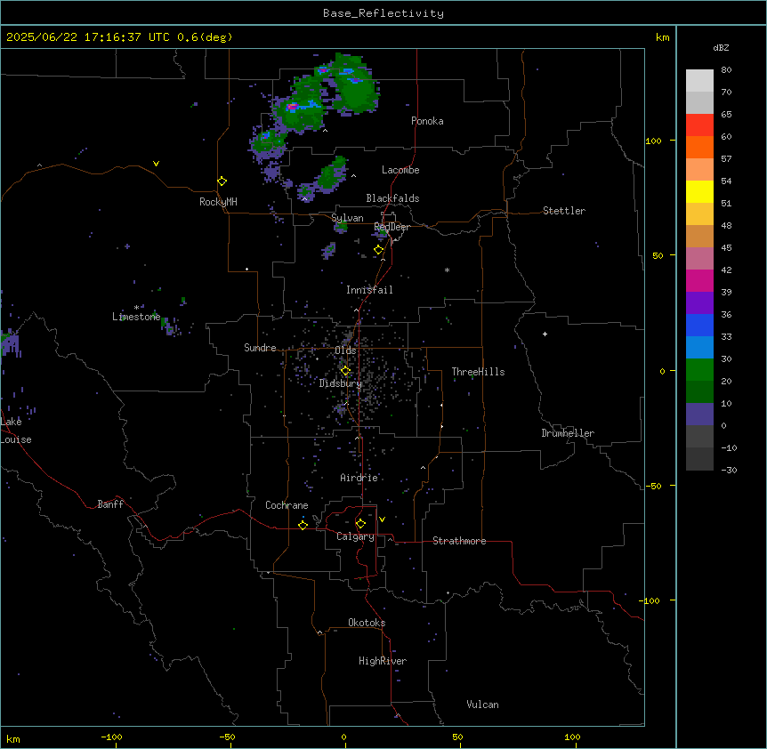Select the slate-blue 10 dBZ legend swatch

coord(699,415)
